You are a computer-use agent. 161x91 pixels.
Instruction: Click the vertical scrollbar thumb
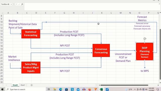tap(160, 54)
